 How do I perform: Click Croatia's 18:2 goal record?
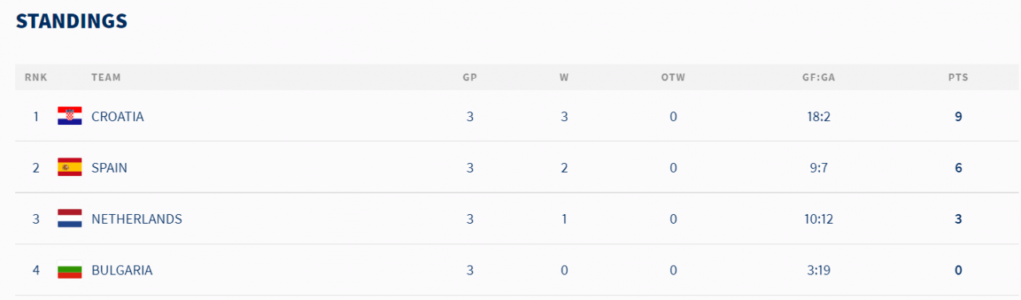[819, 116]
